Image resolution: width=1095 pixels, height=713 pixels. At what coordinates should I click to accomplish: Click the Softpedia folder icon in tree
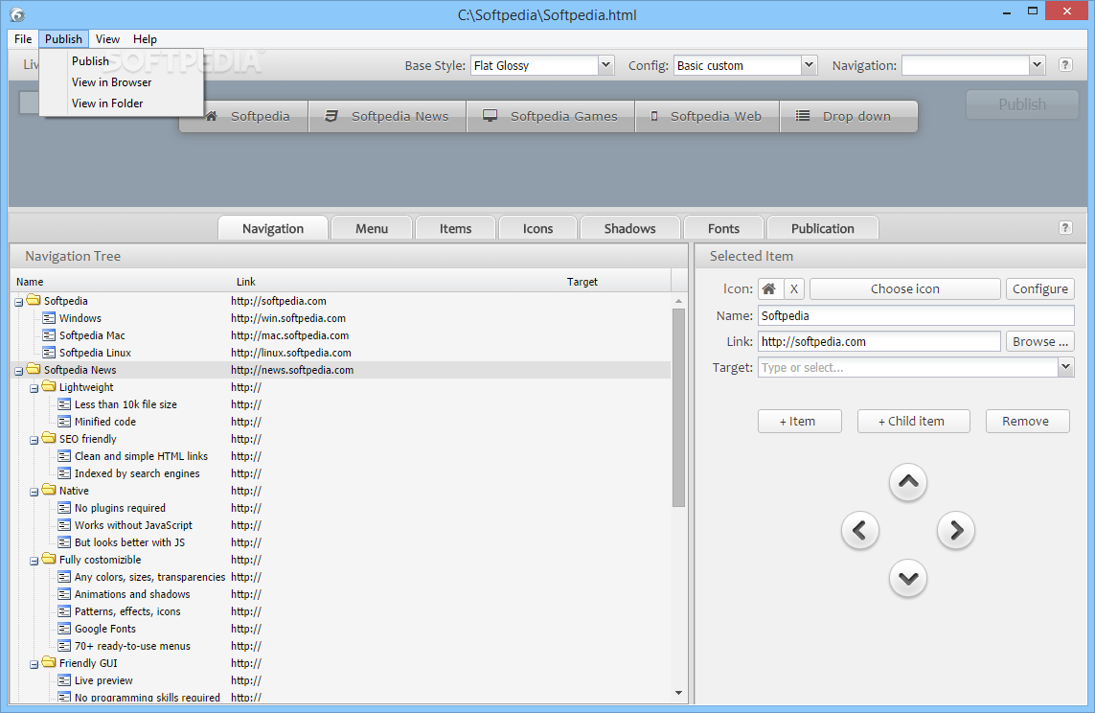pos(34,300)
